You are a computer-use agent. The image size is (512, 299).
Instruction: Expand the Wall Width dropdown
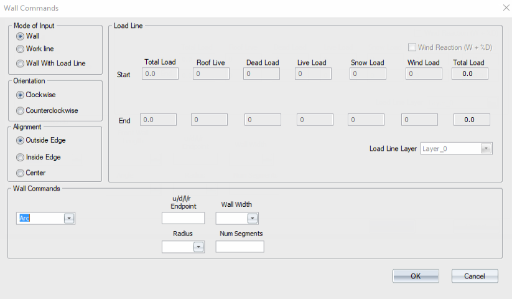(x=253, y=218)
